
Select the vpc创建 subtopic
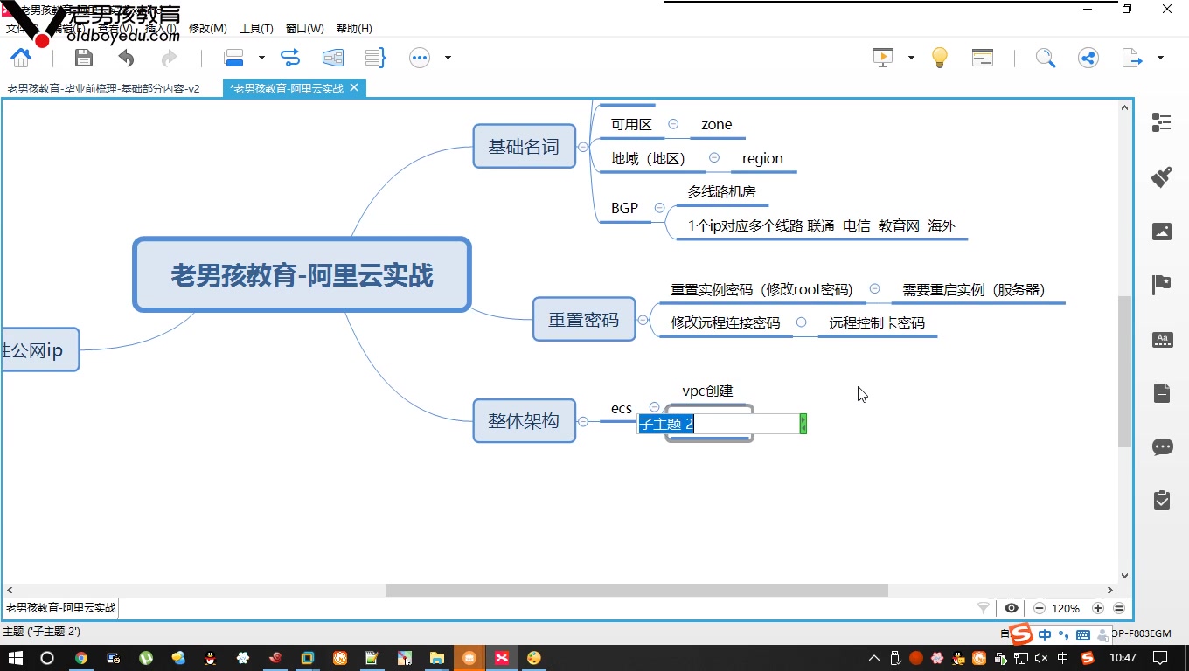point(707,391)
